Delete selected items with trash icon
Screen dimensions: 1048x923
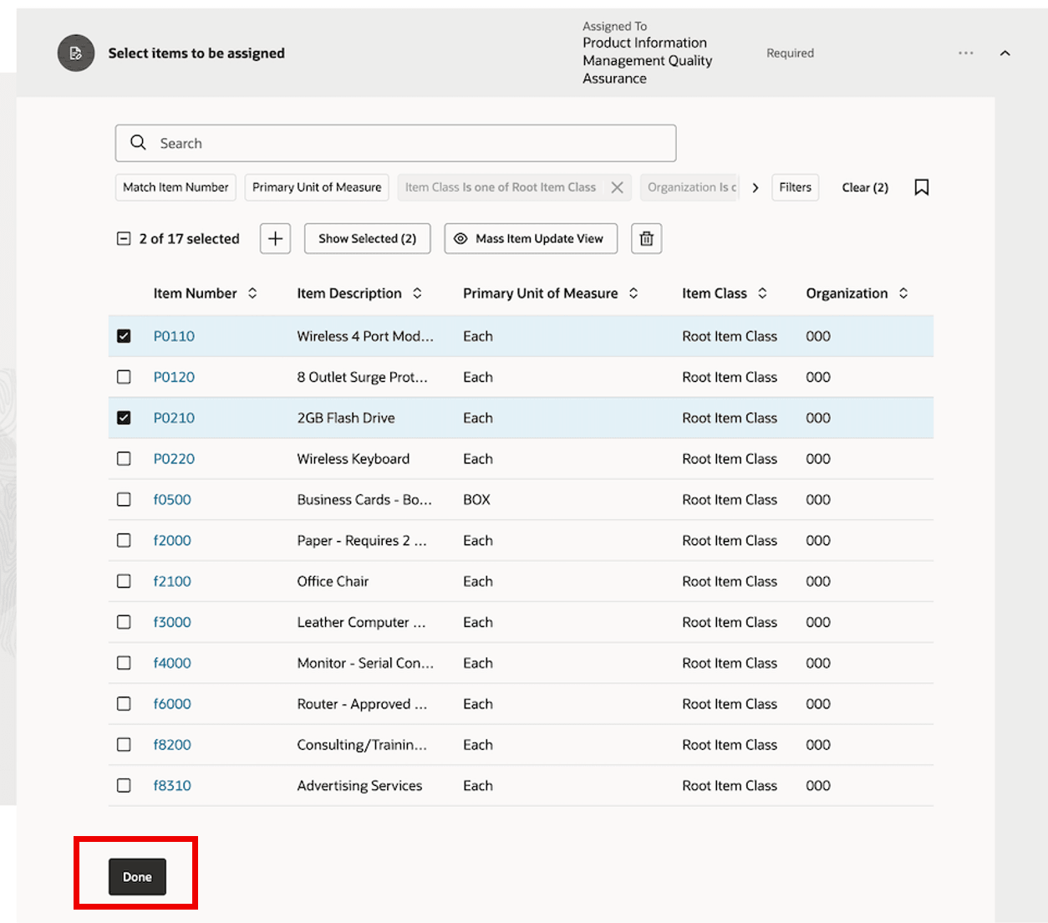click(x=646, y=238)
